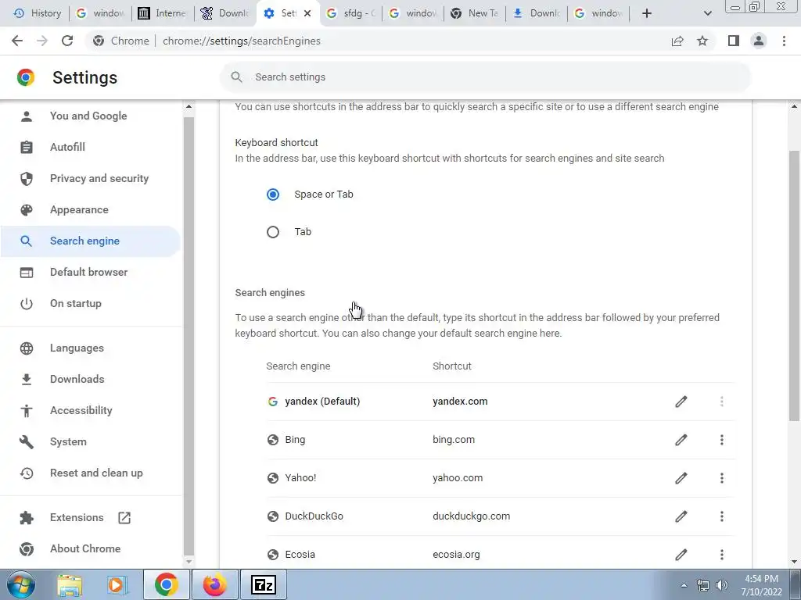Click the main page scrollbar down arrow
The image size is (801, 600).
795,562
